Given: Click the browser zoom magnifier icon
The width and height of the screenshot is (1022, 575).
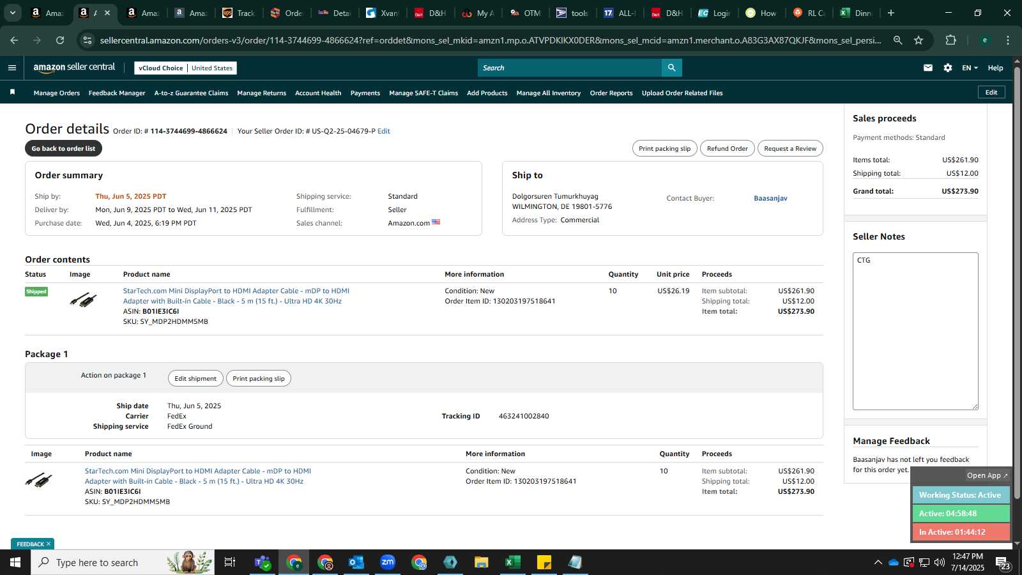Looking at the screenshot, I should (897, 40).
